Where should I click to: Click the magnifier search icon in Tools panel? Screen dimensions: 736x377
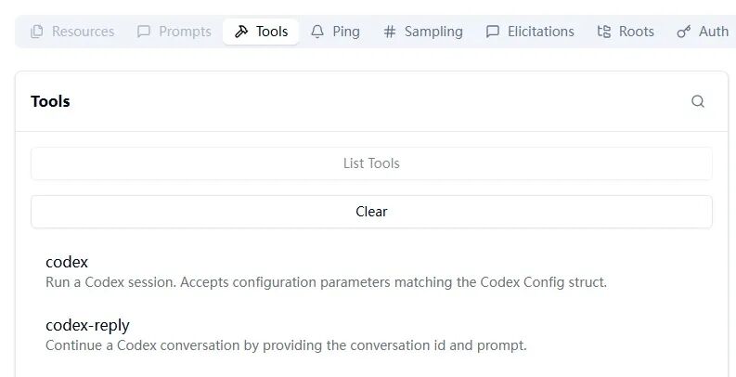click(698, 102)
